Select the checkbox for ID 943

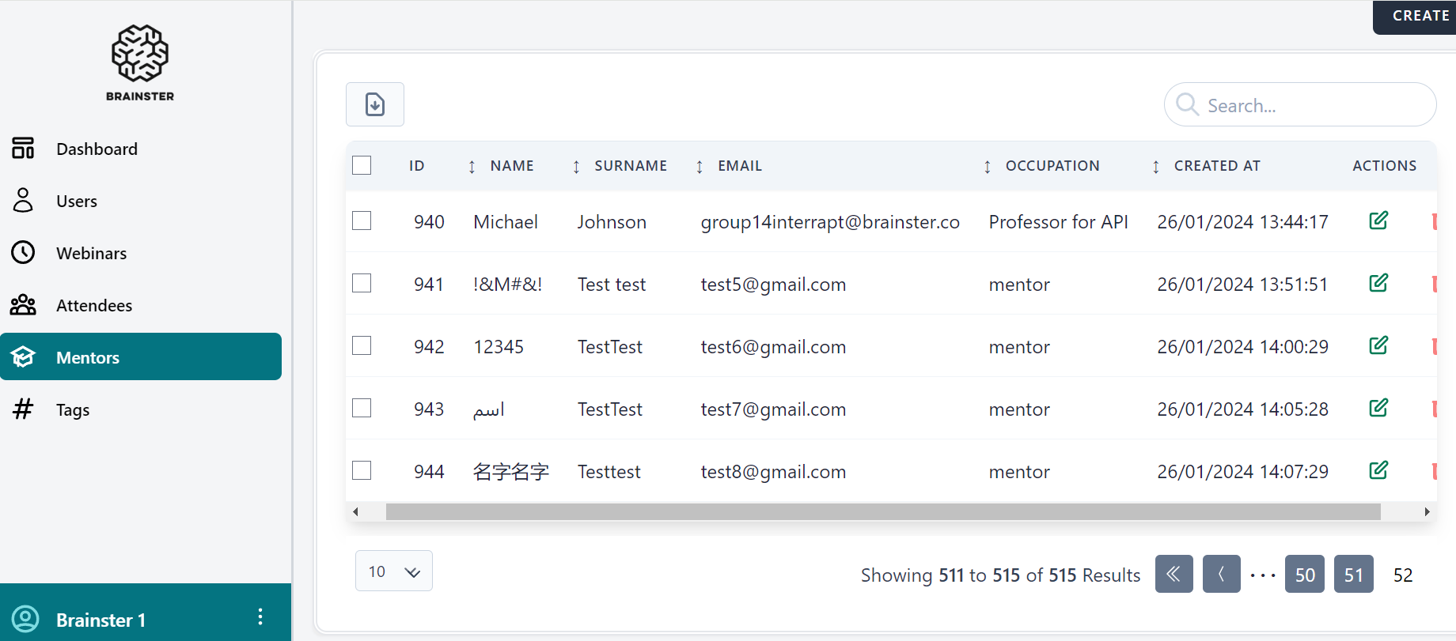tap(362, 408)
